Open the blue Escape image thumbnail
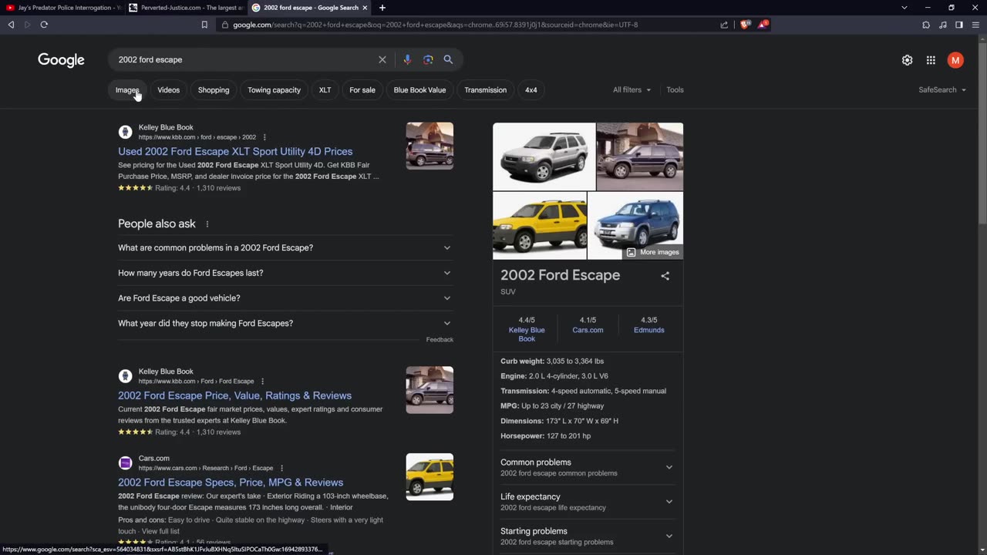987x555 pixels. 635,226
